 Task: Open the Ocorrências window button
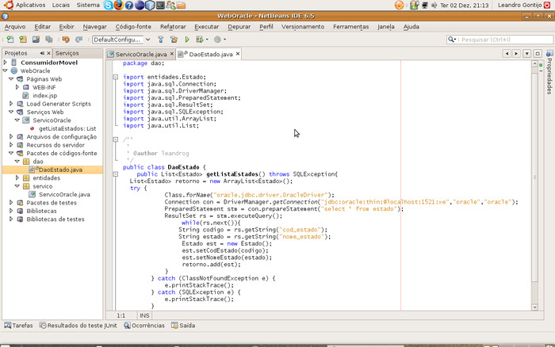[x=144, y=326]
